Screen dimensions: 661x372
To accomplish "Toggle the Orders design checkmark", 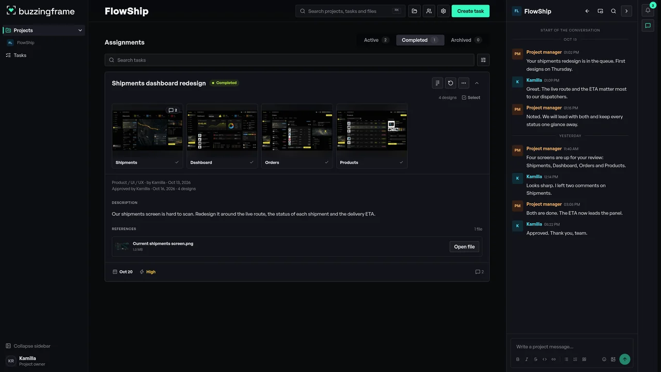I will click(326, 162).
